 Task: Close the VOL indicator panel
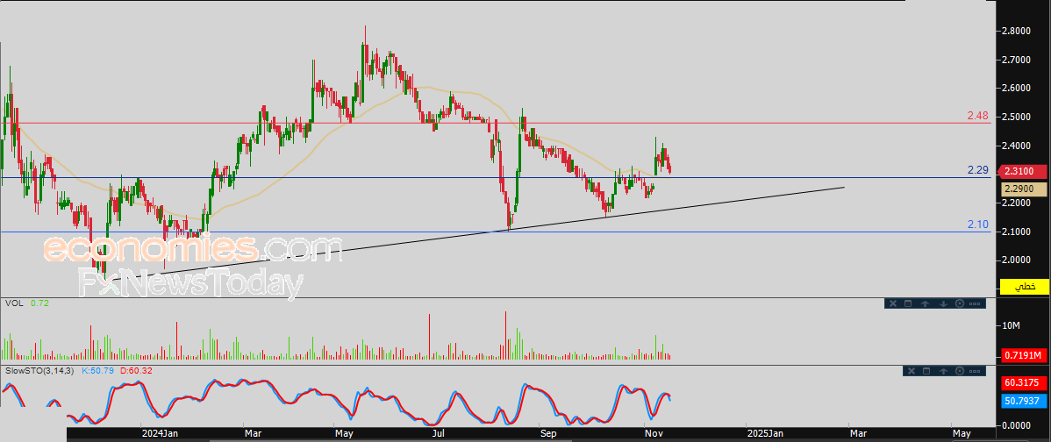[893, 303]
